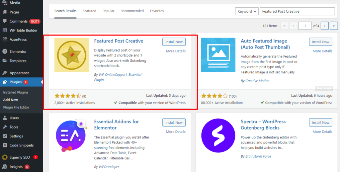Click the Auto Featured Image plugin icon
The height and width of the screenshot is (172, 340).
218,55
